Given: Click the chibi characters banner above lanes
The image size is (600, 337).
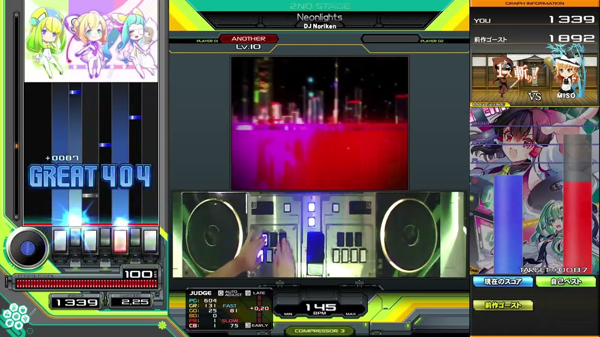Looking at the screenshot, I should (91, 41).
